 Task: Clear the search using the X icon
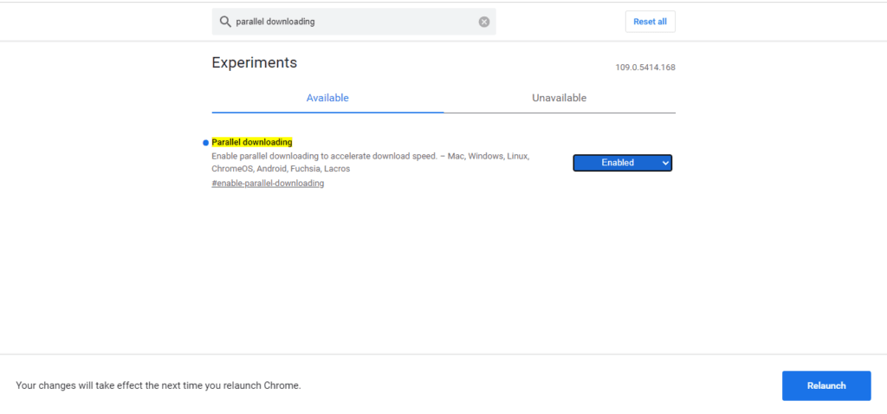[484, 22]
